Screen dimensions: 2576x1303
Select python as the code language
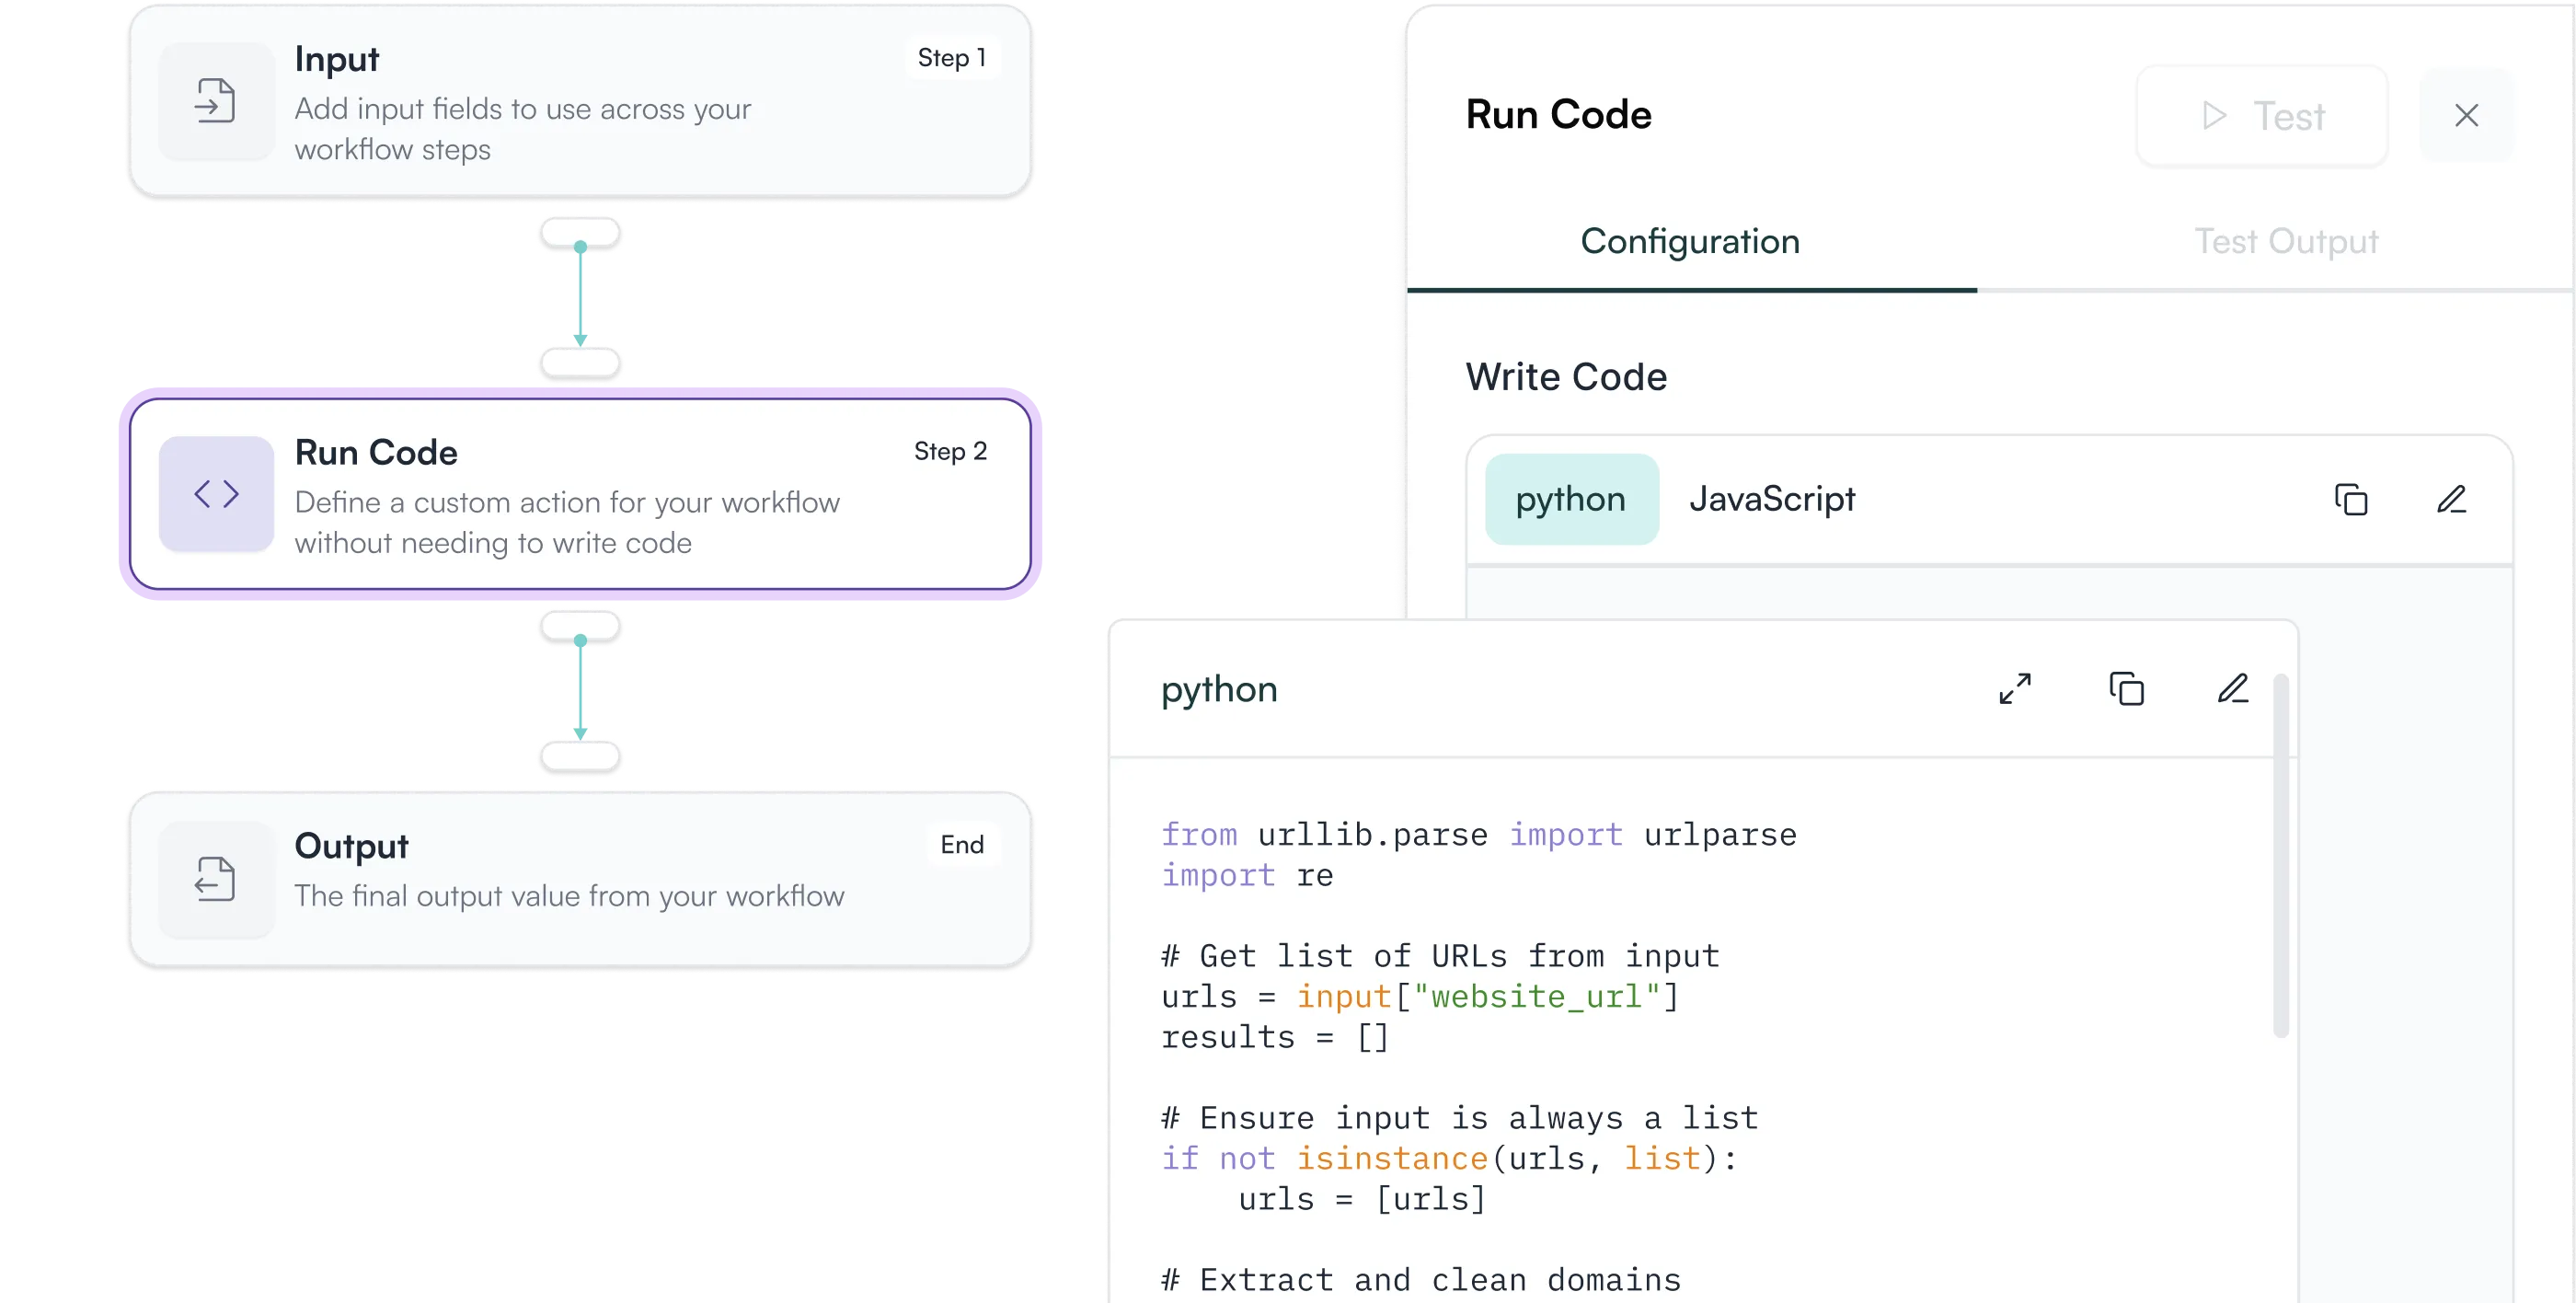coord(1570,498)
